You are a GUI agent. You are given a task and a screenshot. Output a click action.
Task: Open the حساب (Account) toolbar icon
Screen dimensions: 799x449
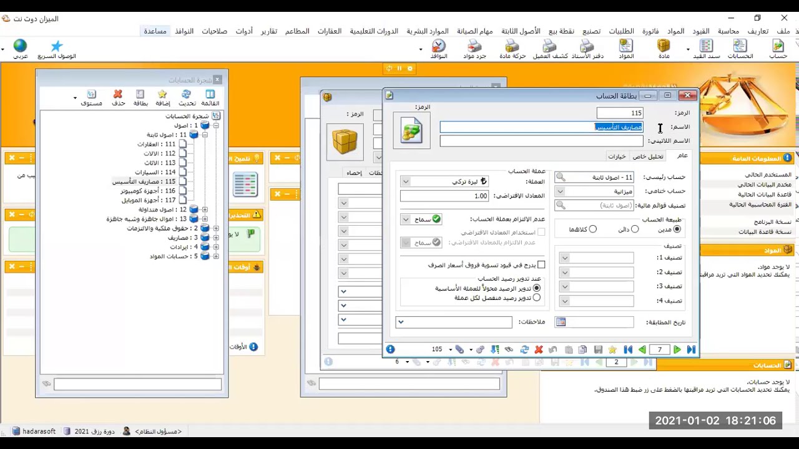778,49
